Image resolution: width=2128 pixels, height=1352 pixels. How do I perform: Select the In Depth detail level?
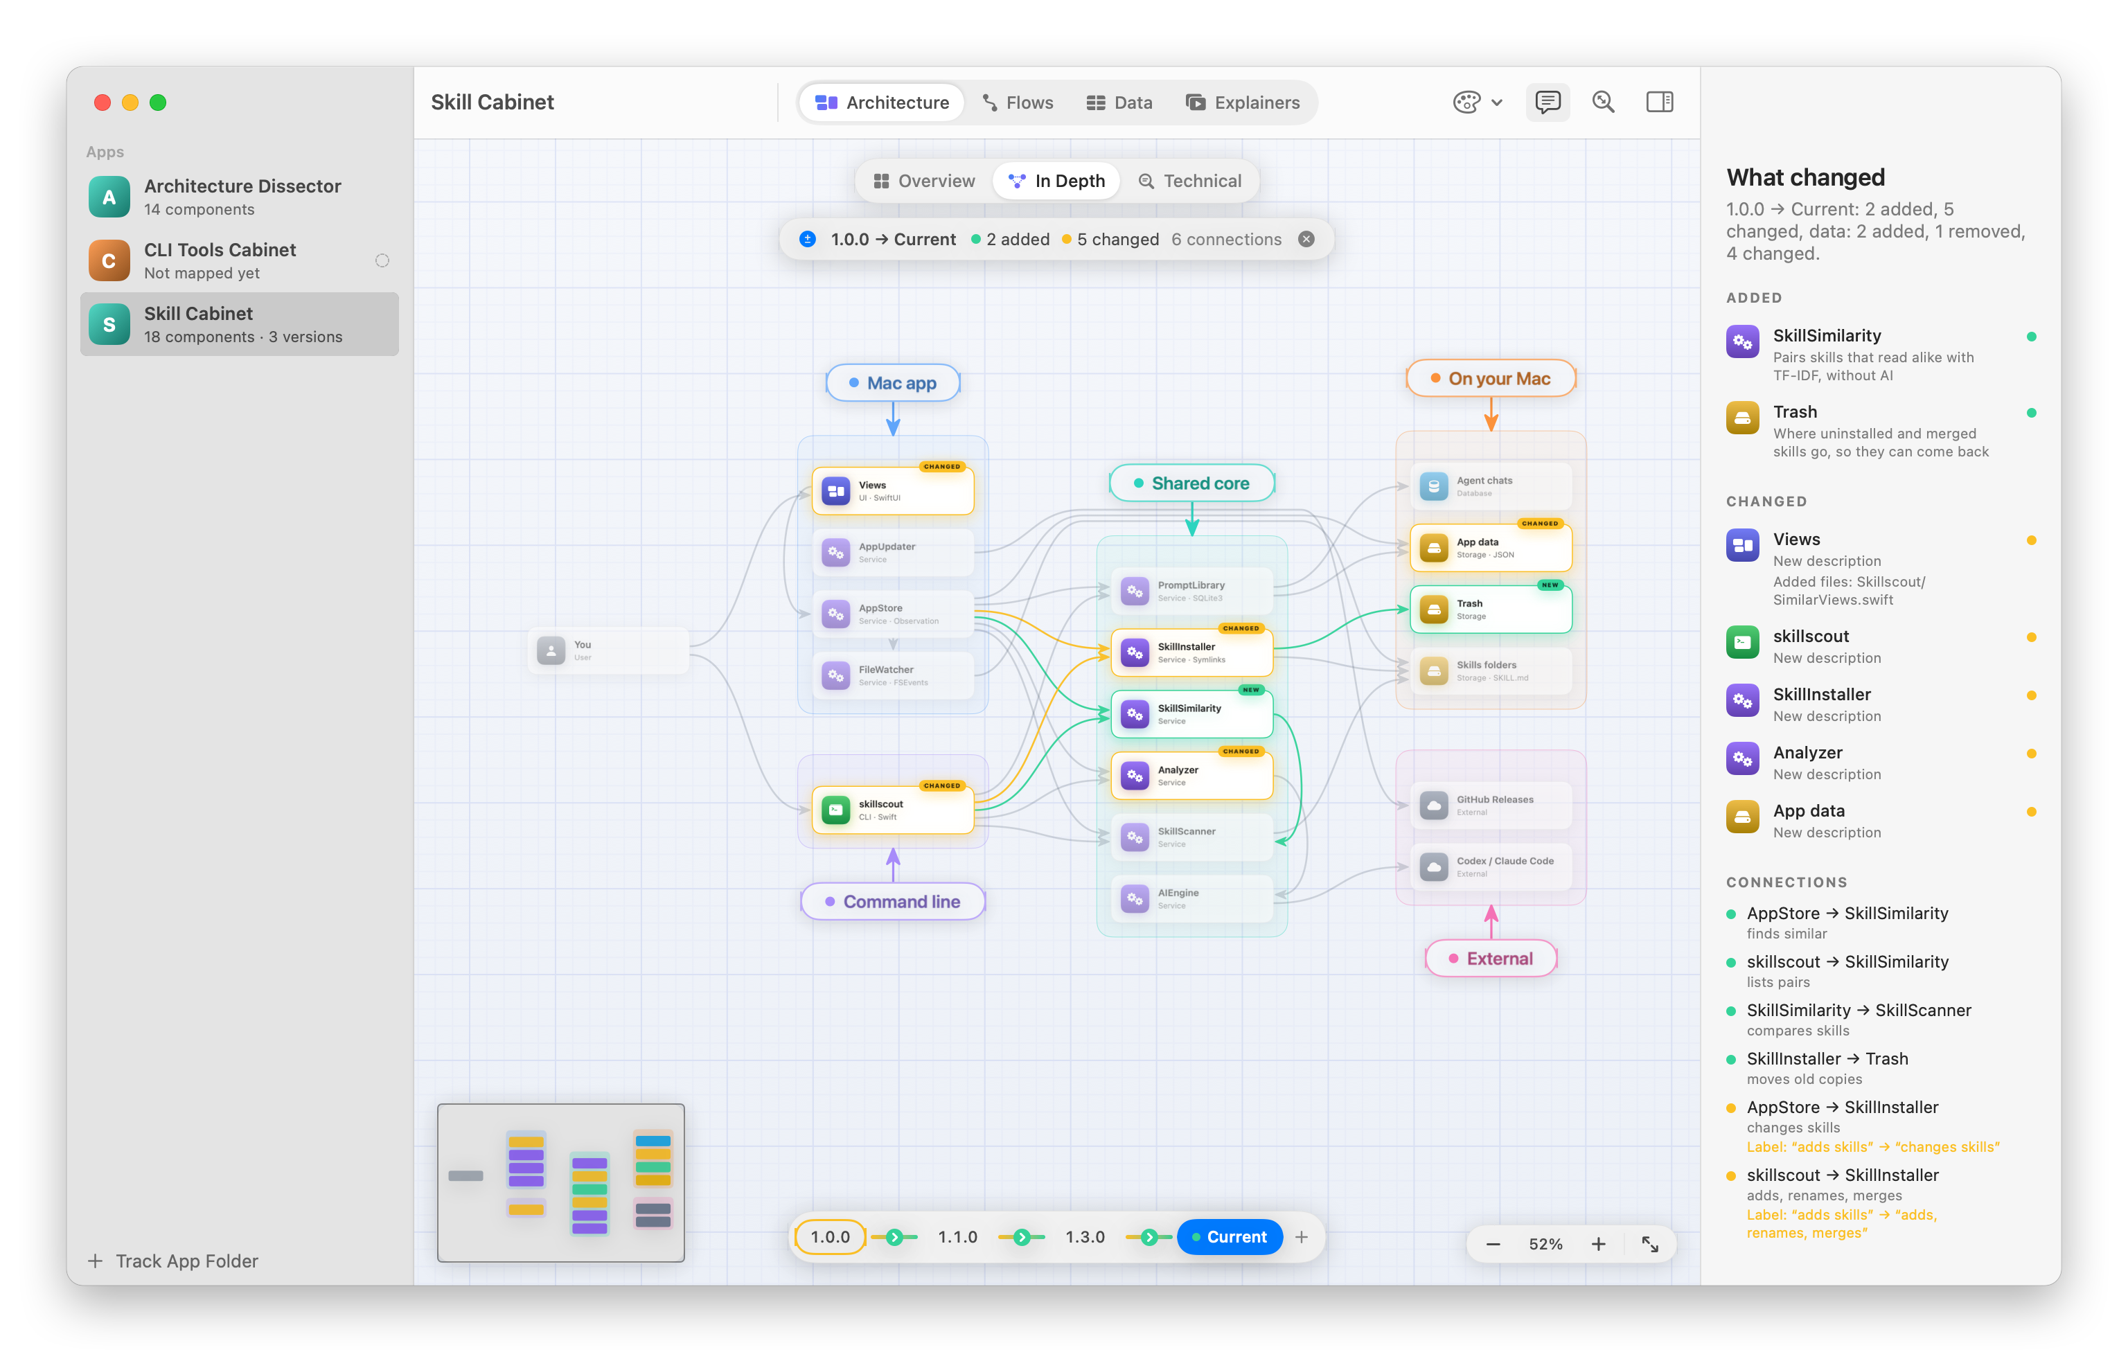click(x=1057, y=181)
